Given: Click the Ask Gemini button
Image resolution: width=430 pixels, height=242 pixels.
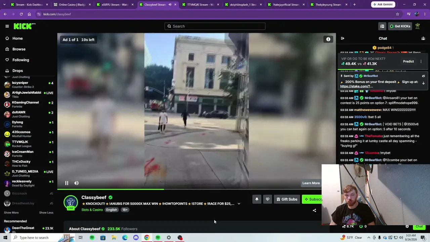Looking at the screenshot, I should click(x=383, y=5).
